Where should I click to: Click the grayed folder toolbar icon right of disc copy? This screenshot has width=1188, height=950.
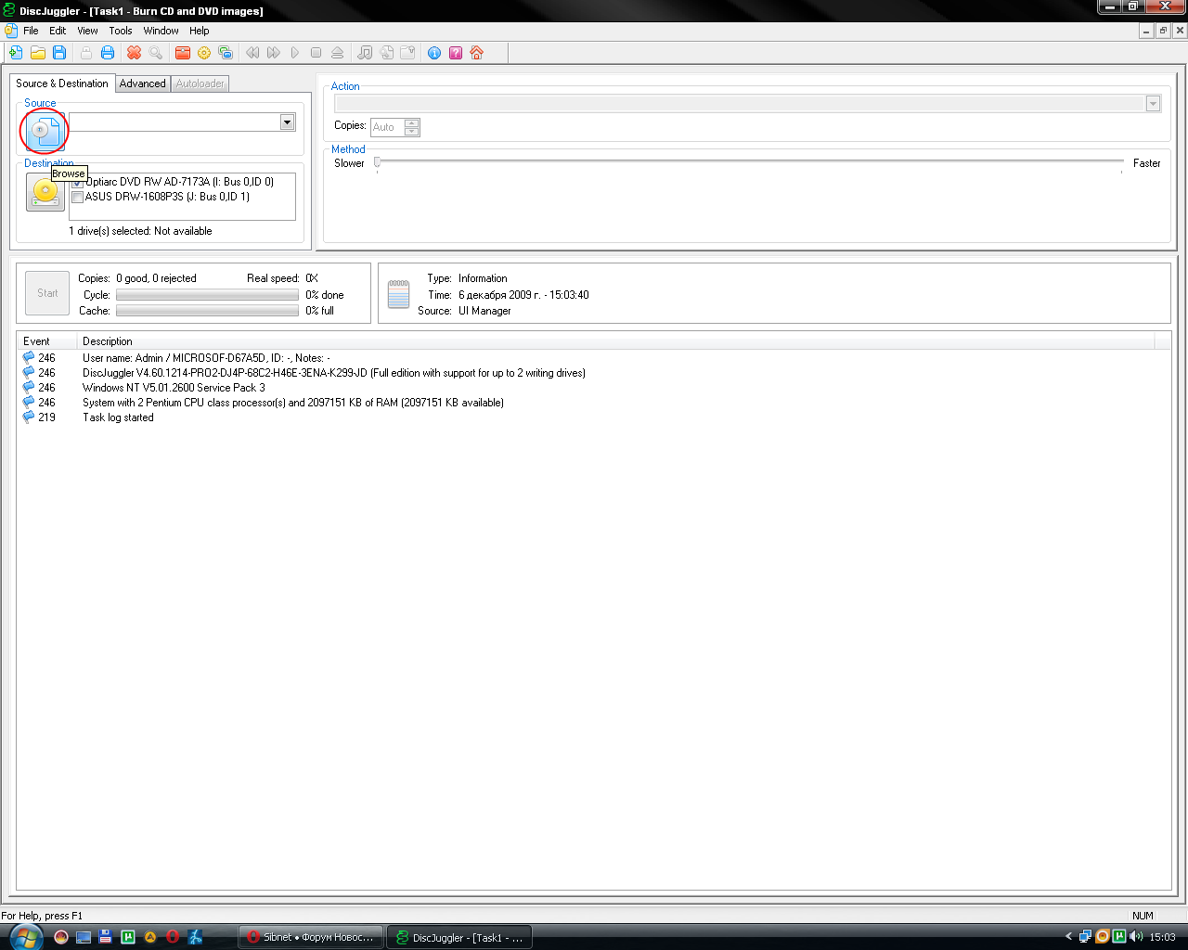click(x=407, y=53)
